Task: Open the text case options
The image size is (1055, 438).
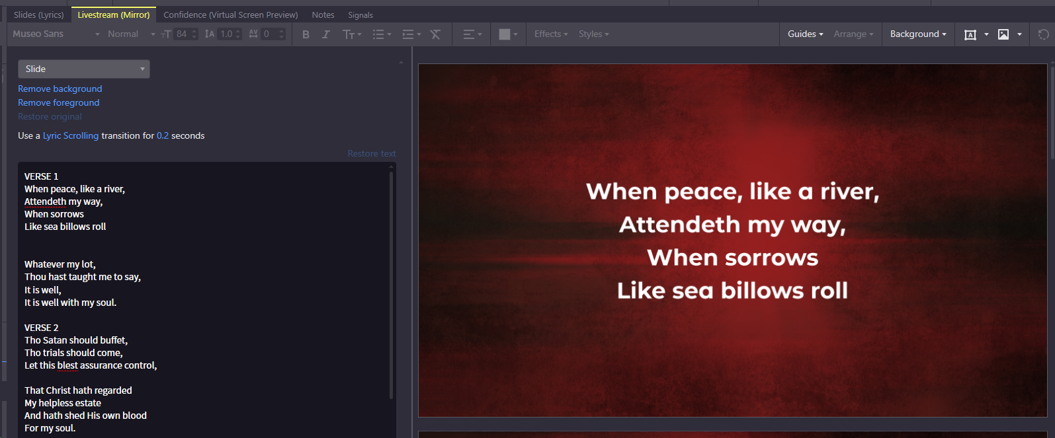Action: click(x=351, y=34)
